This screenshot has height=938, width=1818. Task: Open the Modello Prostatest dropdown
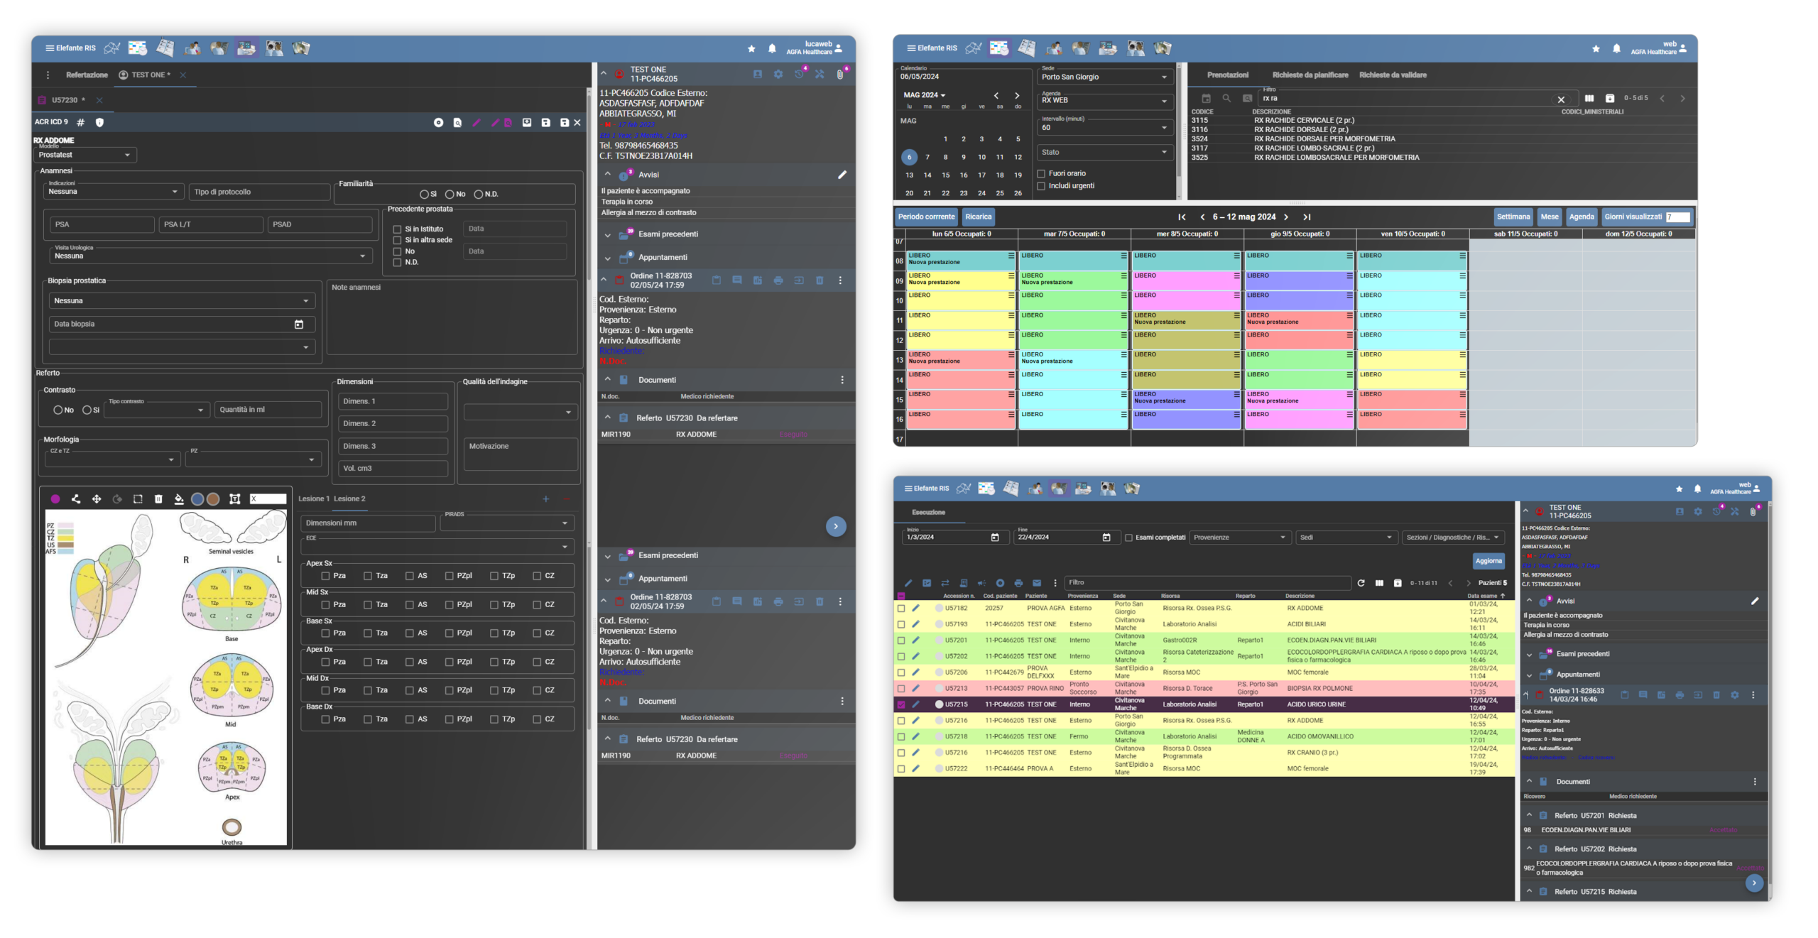(x=85, y=155)
